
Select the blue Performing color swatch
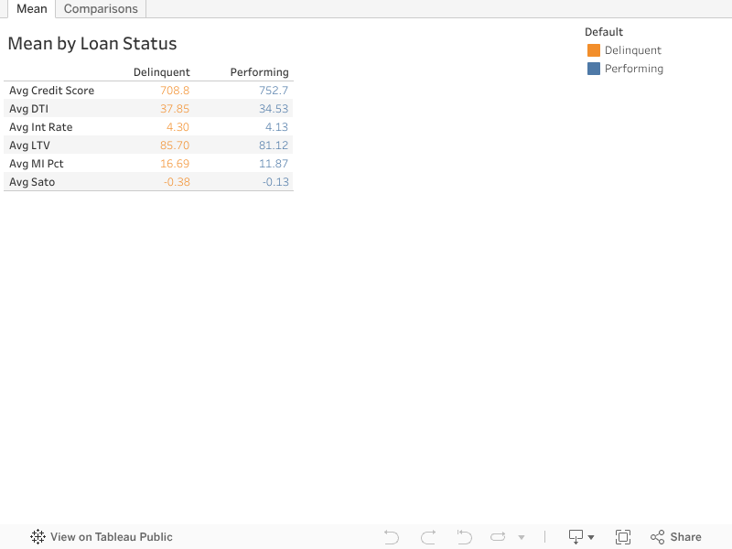tap(593, 69)
